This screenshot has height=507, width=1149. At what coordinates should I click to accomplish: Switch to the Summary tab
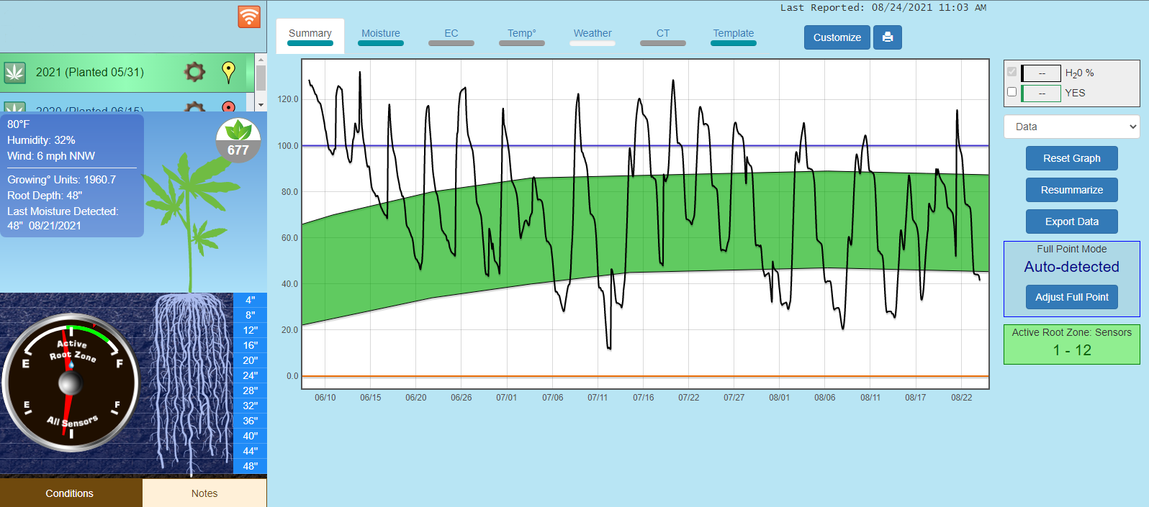310,36
